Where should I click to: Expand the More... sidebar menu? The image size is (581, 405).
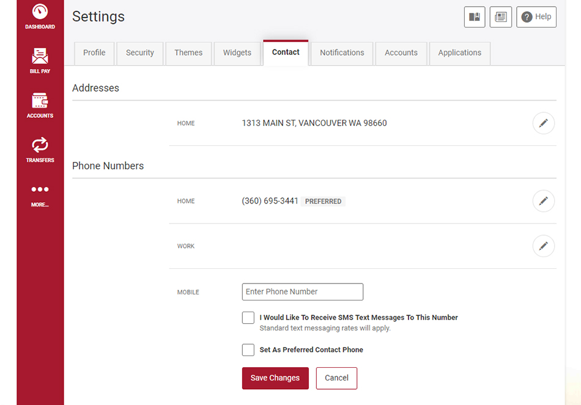(x=40, y=195)
